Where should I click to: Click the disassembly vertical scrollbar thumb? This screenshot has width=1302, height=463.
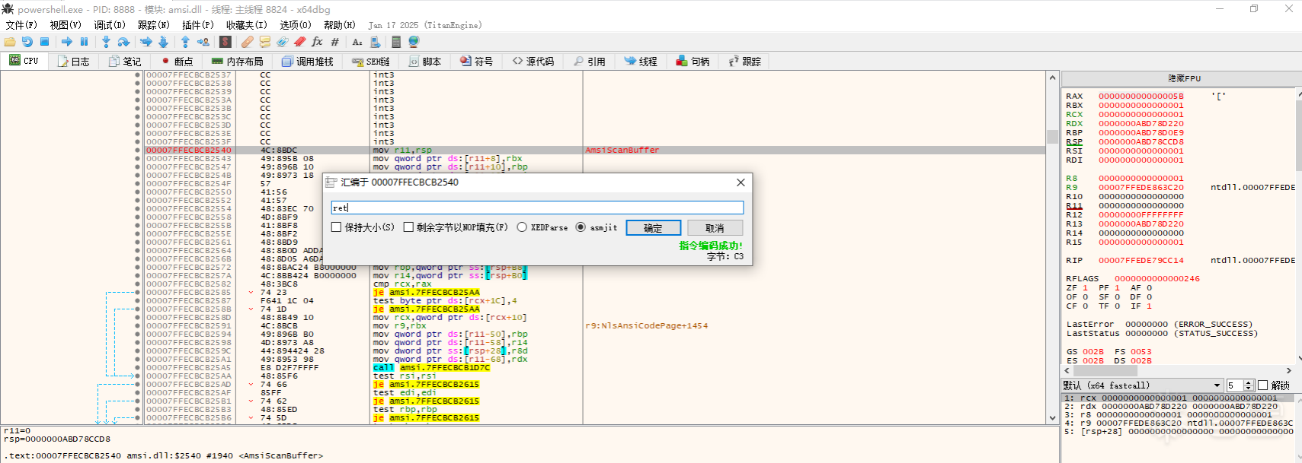click(x=1052, y=137)
